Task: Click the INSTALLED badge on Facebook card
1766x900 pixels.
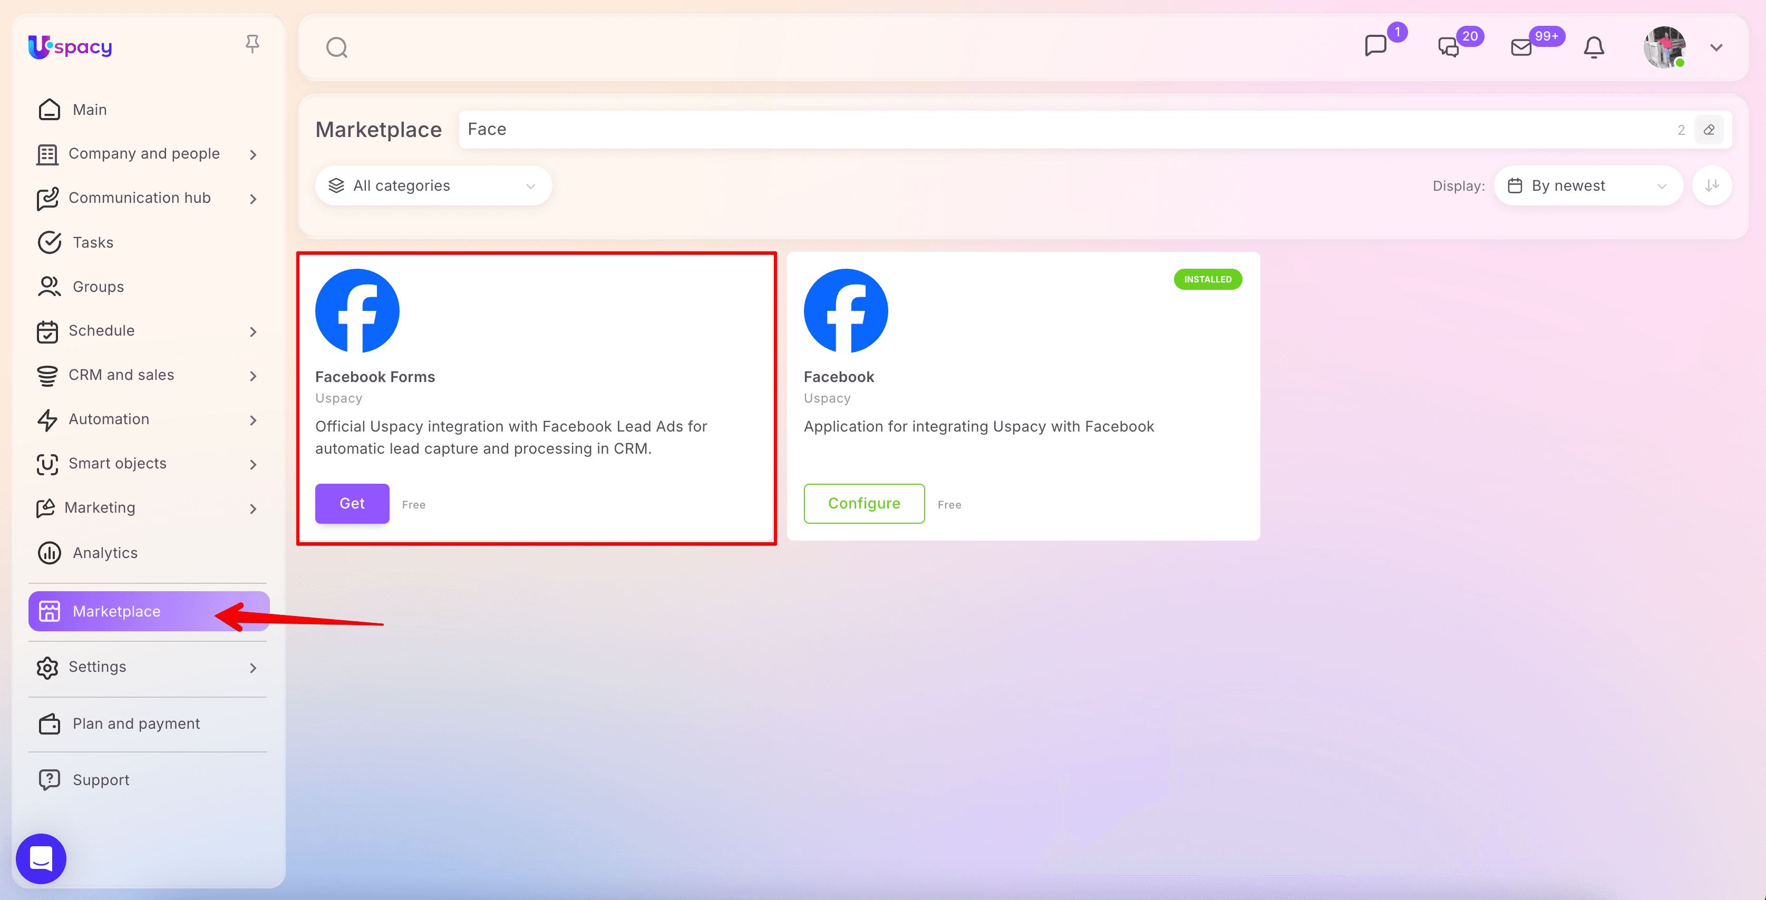Action: click(1208, 279)
